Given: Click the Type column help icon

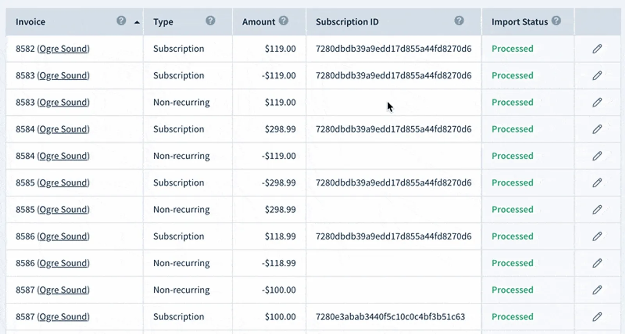Looking at the screenshot, I should click(210, 21).
